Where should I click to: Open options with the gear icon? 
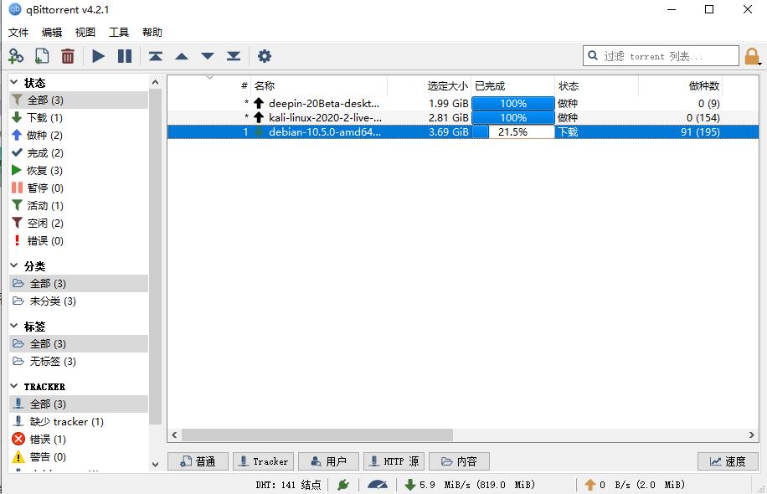coord(265,56)
